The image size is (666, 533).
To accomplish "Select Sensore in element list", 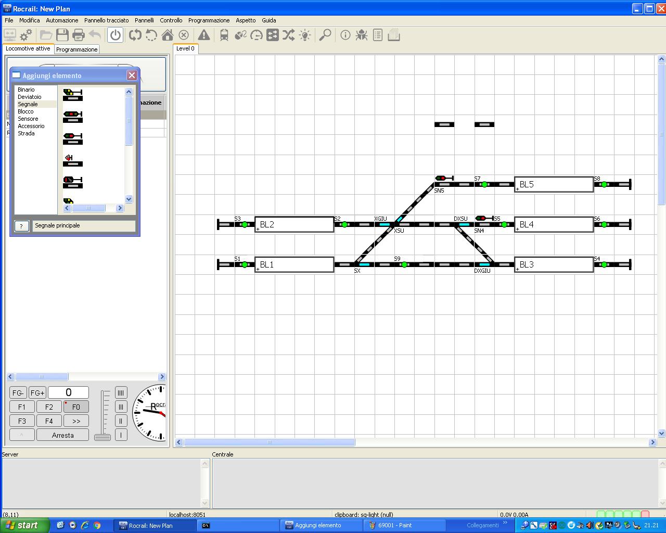I will (x=28, y=119).
